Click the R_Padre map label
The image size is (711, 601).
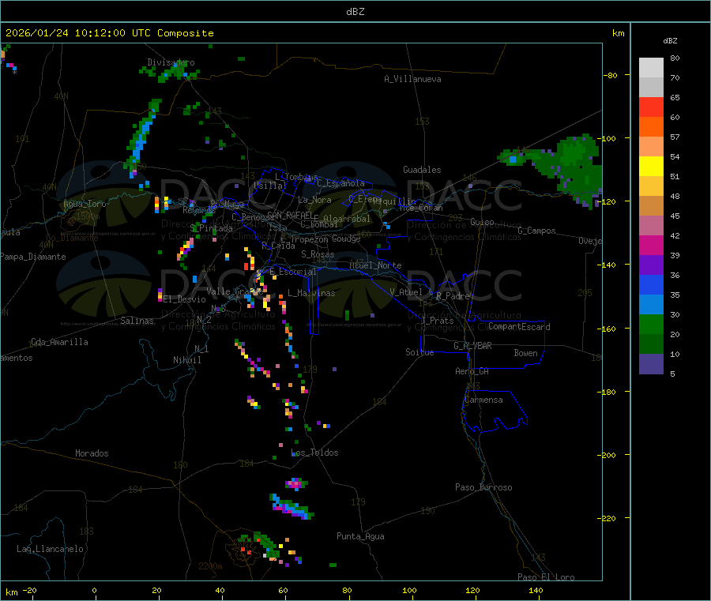453,296
